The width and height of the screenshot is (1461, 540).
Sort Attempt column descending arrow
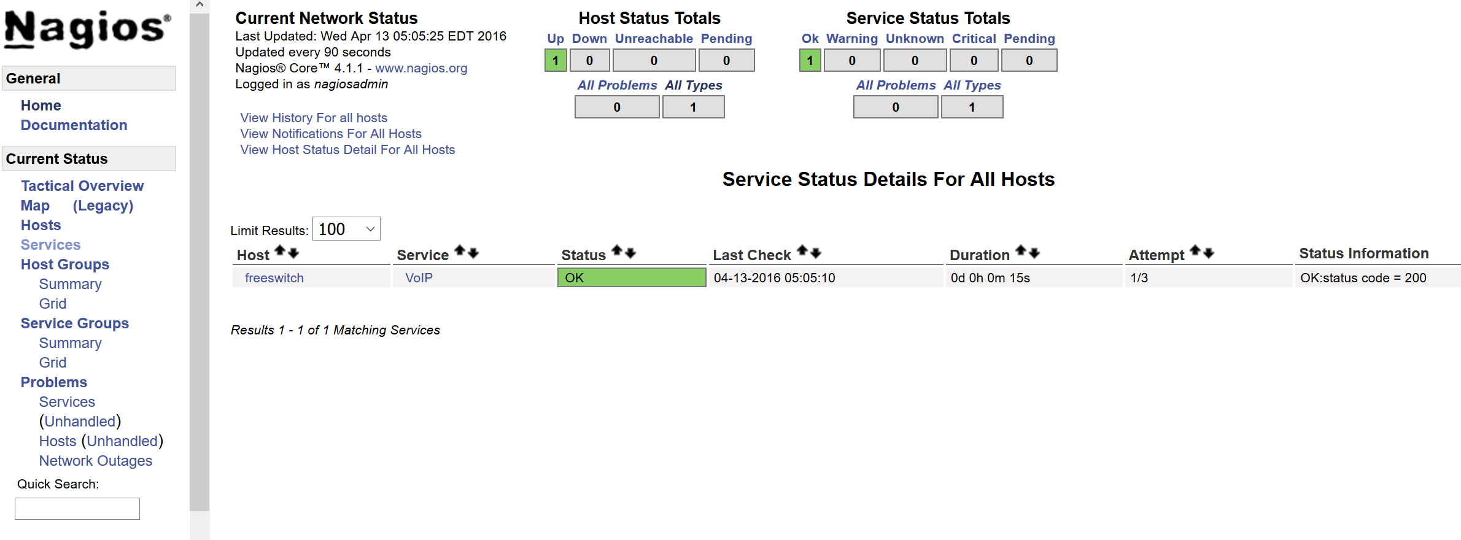1209,253
